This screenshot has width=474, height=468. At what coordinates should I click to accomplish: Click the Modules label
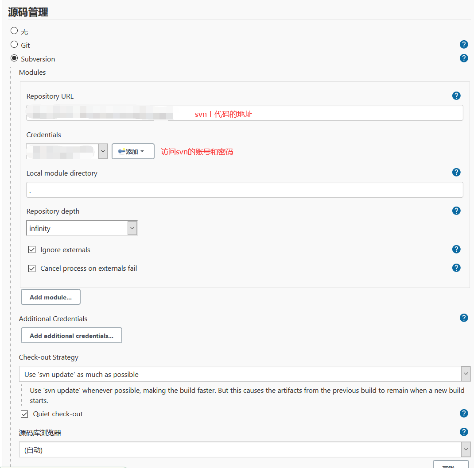click(x=32, y=73)
